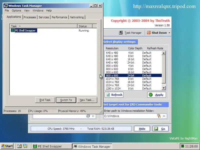Click the green checkmark Apply icon
The image size is (200, 150).
tap(151, 95)
